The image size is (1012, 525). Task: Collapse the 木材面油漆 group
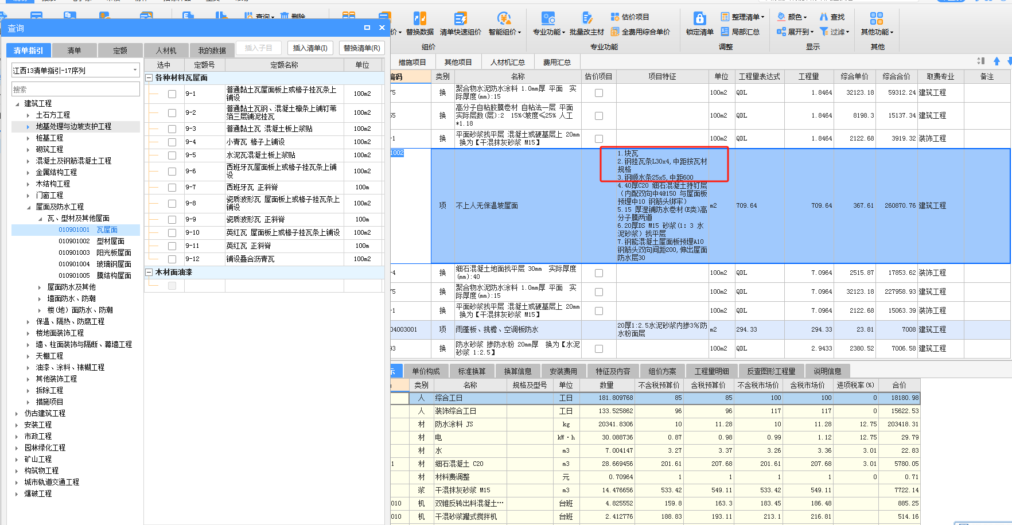click(149, 273)
